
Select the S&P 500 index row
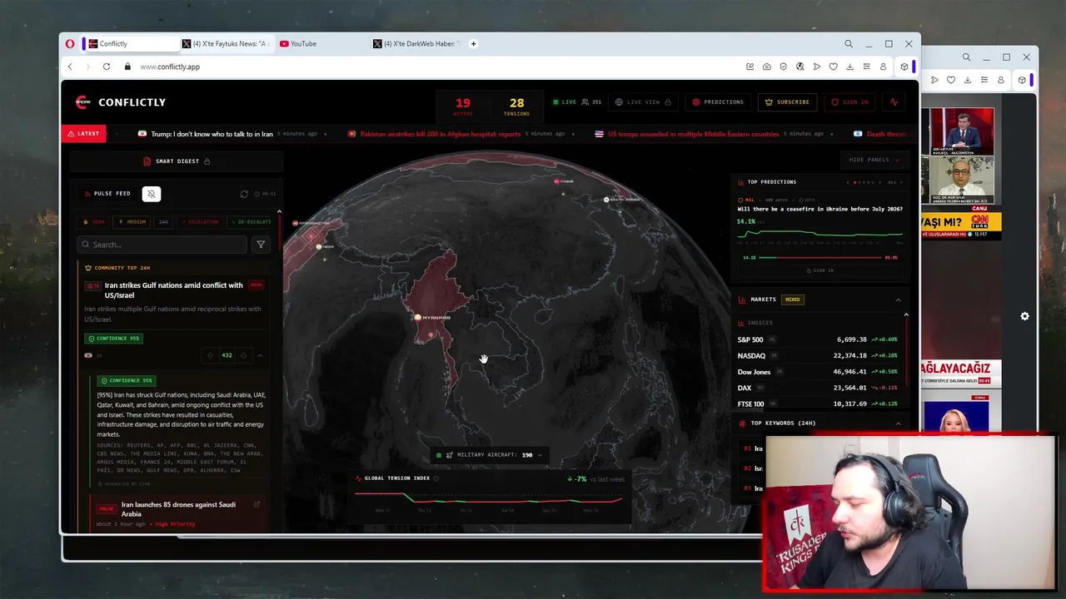(x=817, y=339)
